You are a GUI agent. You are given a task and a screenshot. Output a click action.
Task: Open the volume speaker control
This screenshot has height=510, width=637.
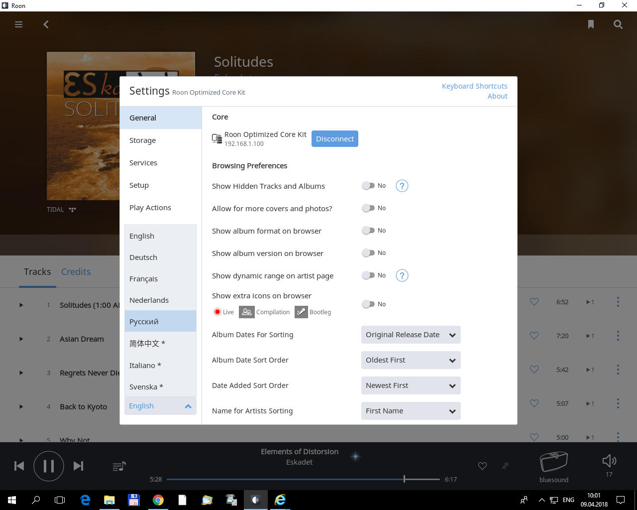609,461
